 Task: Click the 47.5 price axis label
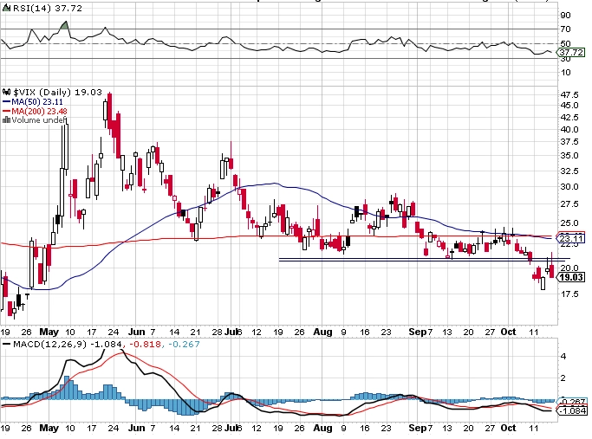[569, 94]
